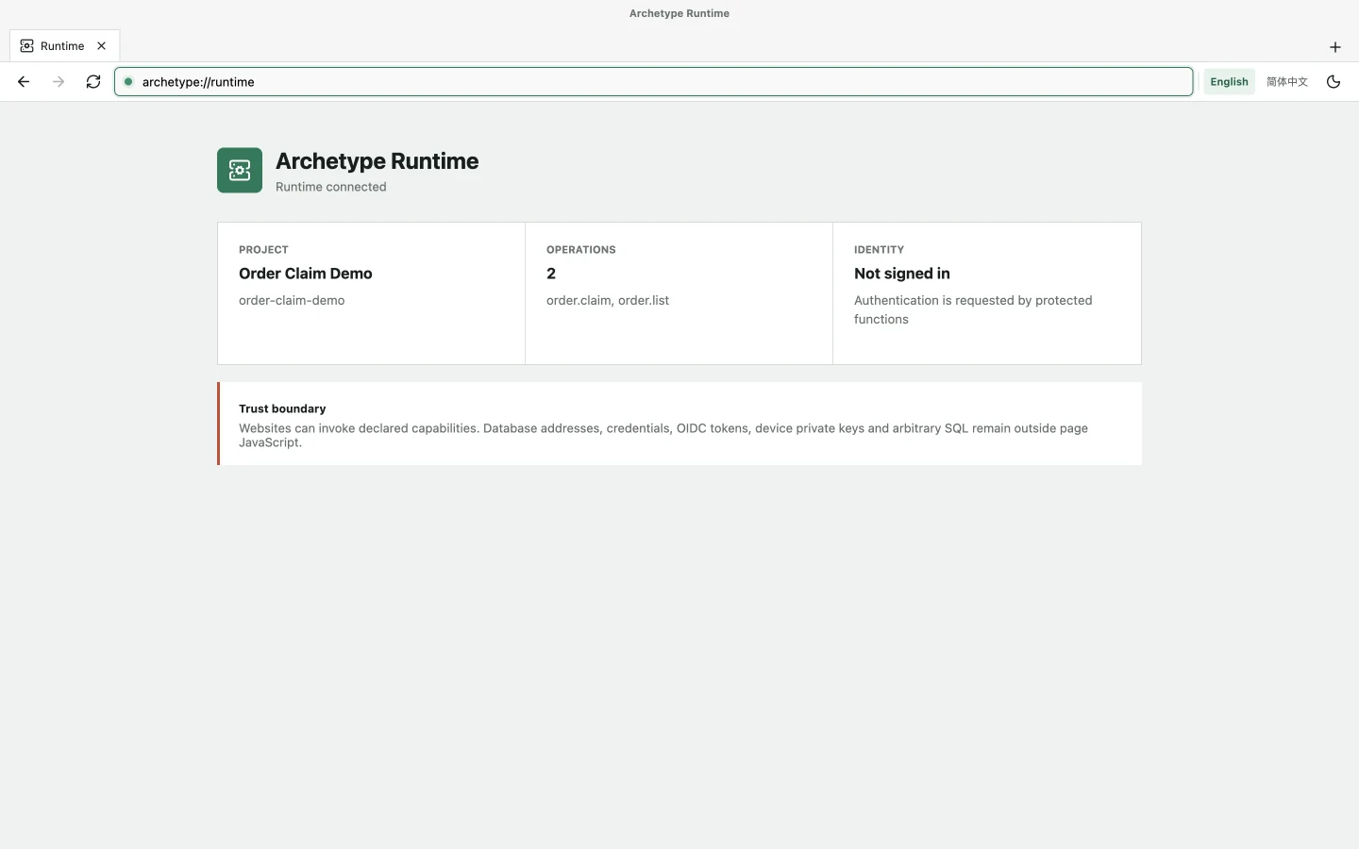Click the trust boundary description paragraph
The width and height of the screenshot is (1359, 849).
[663, 435]
